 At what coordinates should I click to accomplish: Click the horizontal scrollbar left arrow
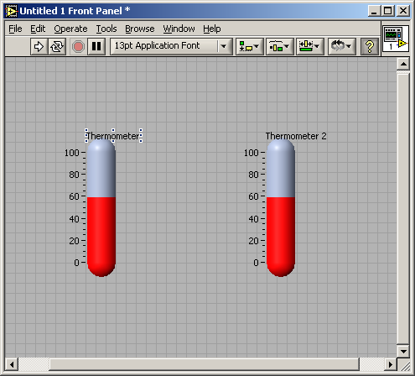(x=12, y=364)
